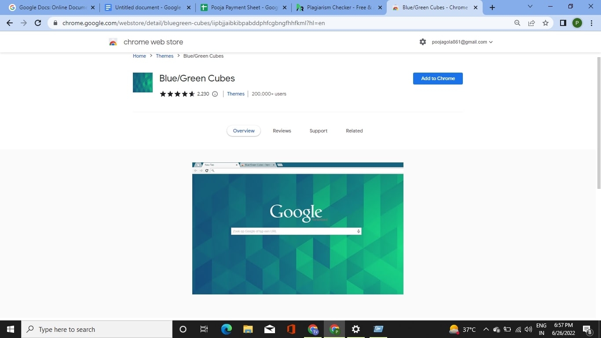Bookmark this page with the star icon

[546, 23]
